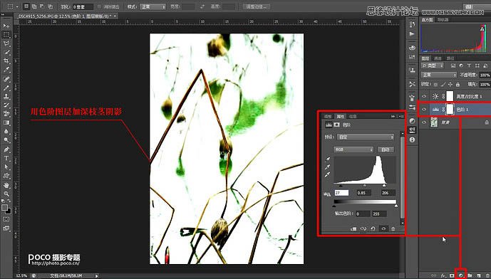Viewport: 491px width, 279px height.
Task: Switch to the Channels tab in Layers panel
Action: point(438,58)
